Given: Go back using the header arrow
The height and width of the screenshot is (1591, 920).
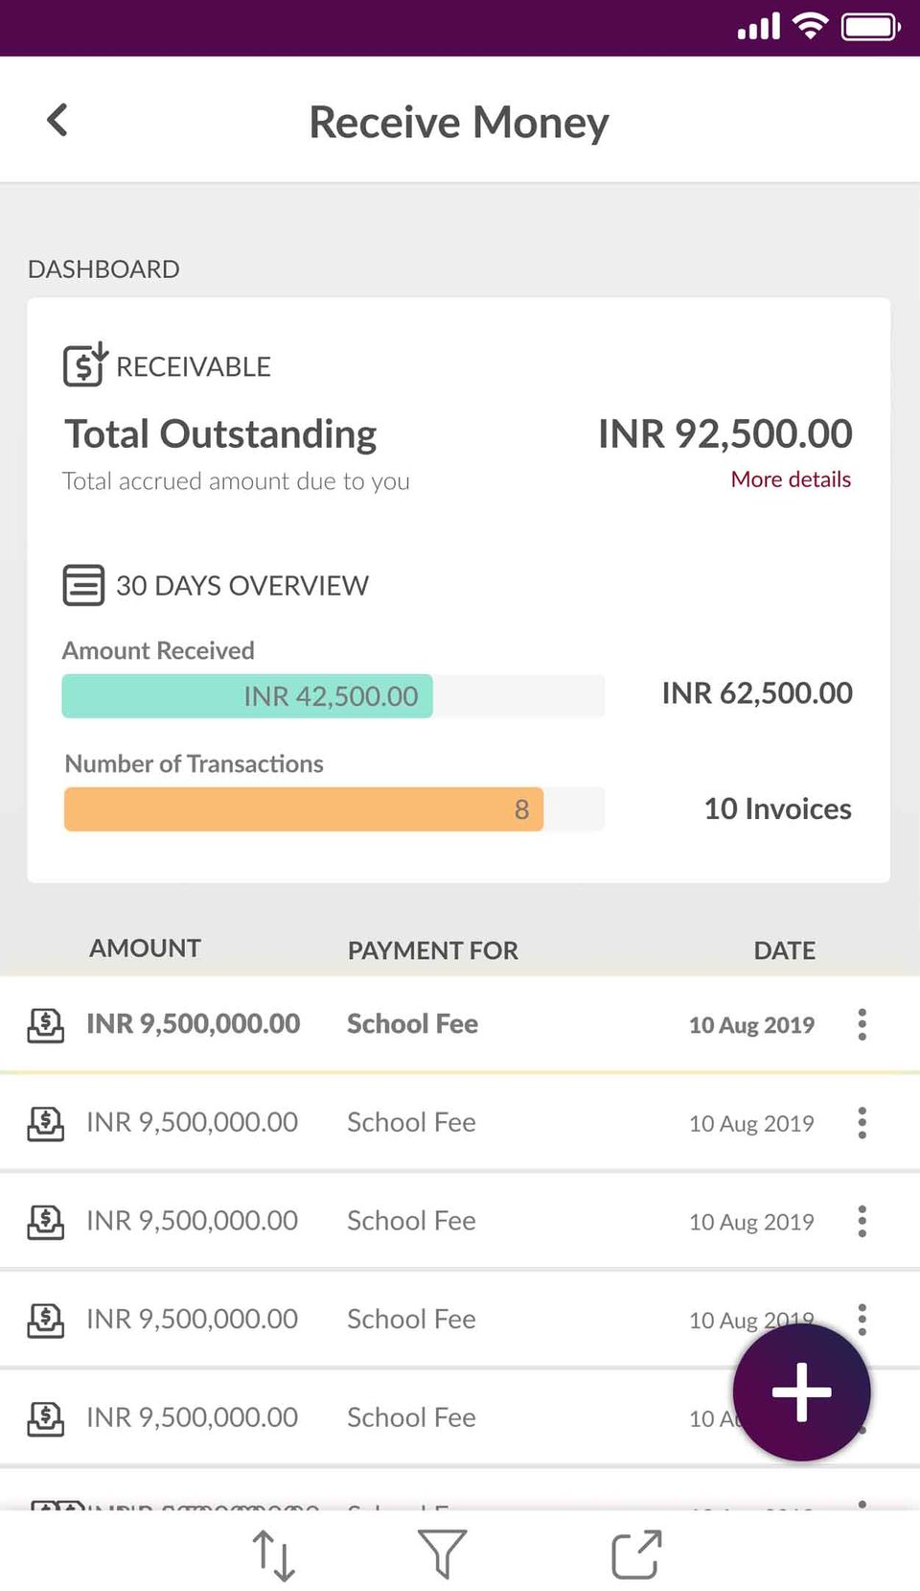Looking at the screenshot, I should click(x=57, y=121).
